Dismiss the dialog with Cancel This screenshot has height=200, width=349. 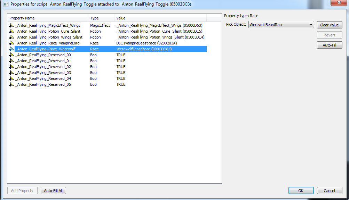(330, 190)
